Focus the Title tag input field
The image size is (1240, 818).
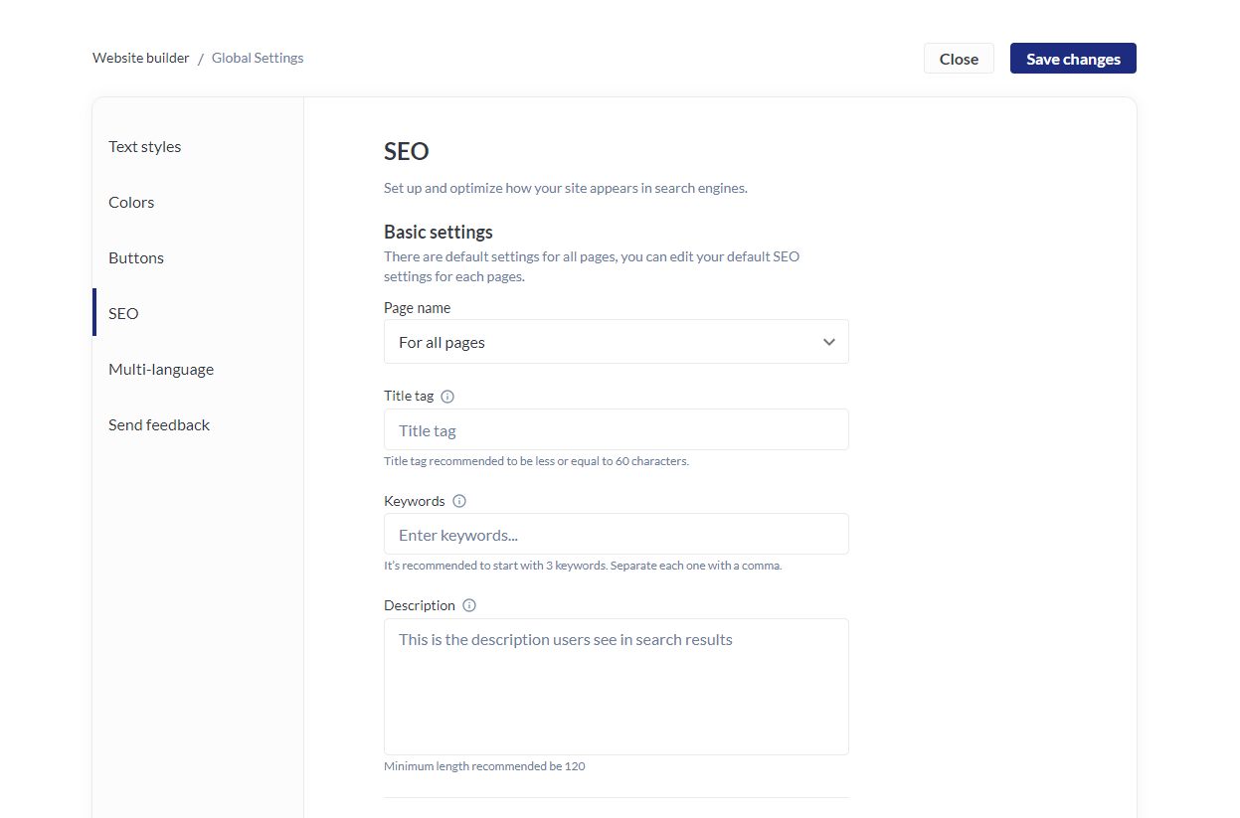click(616, 430)
